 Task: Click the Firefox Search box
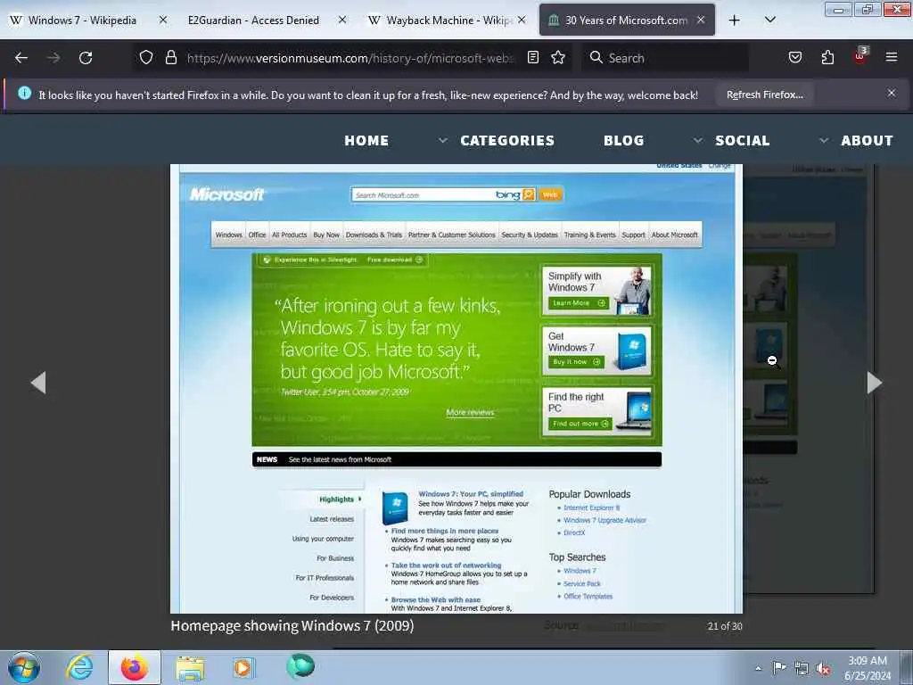point(664,58)
